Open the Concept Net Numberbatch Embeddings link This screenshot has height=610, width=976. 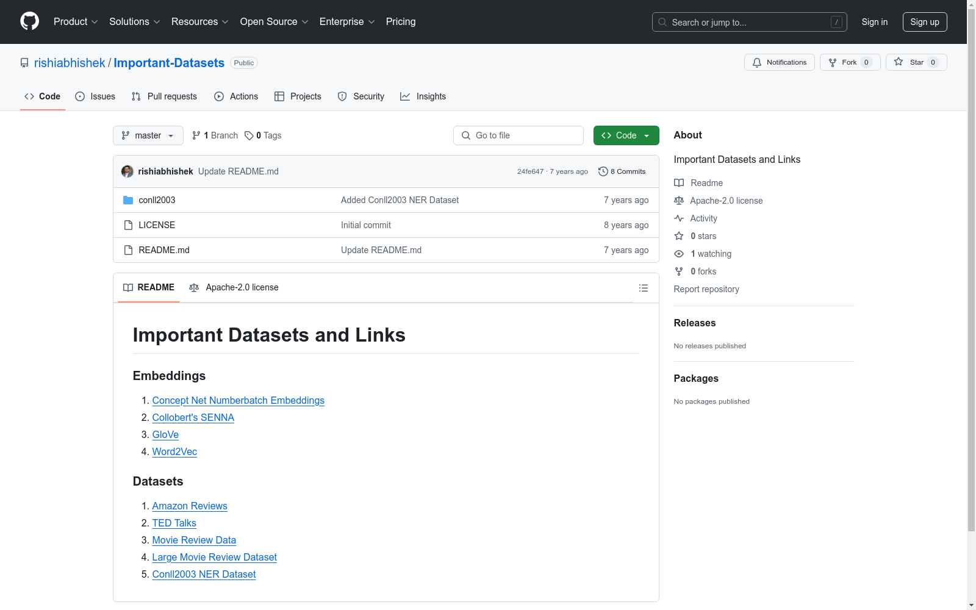239,400
